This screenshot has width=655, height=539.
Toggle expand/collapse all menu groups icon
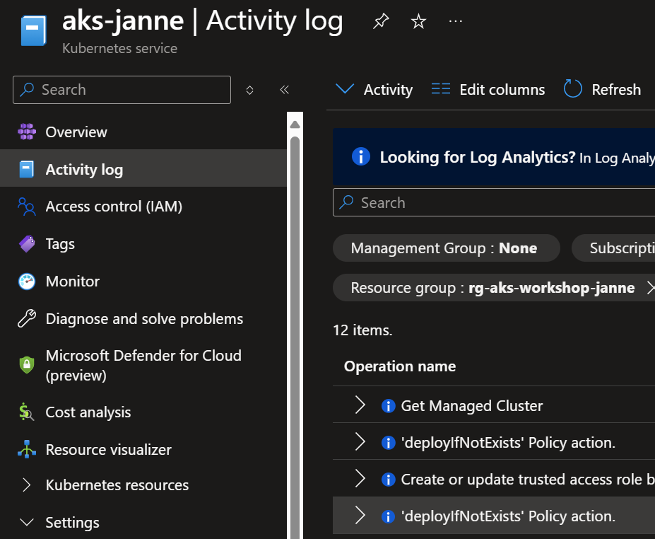(250, 90)
